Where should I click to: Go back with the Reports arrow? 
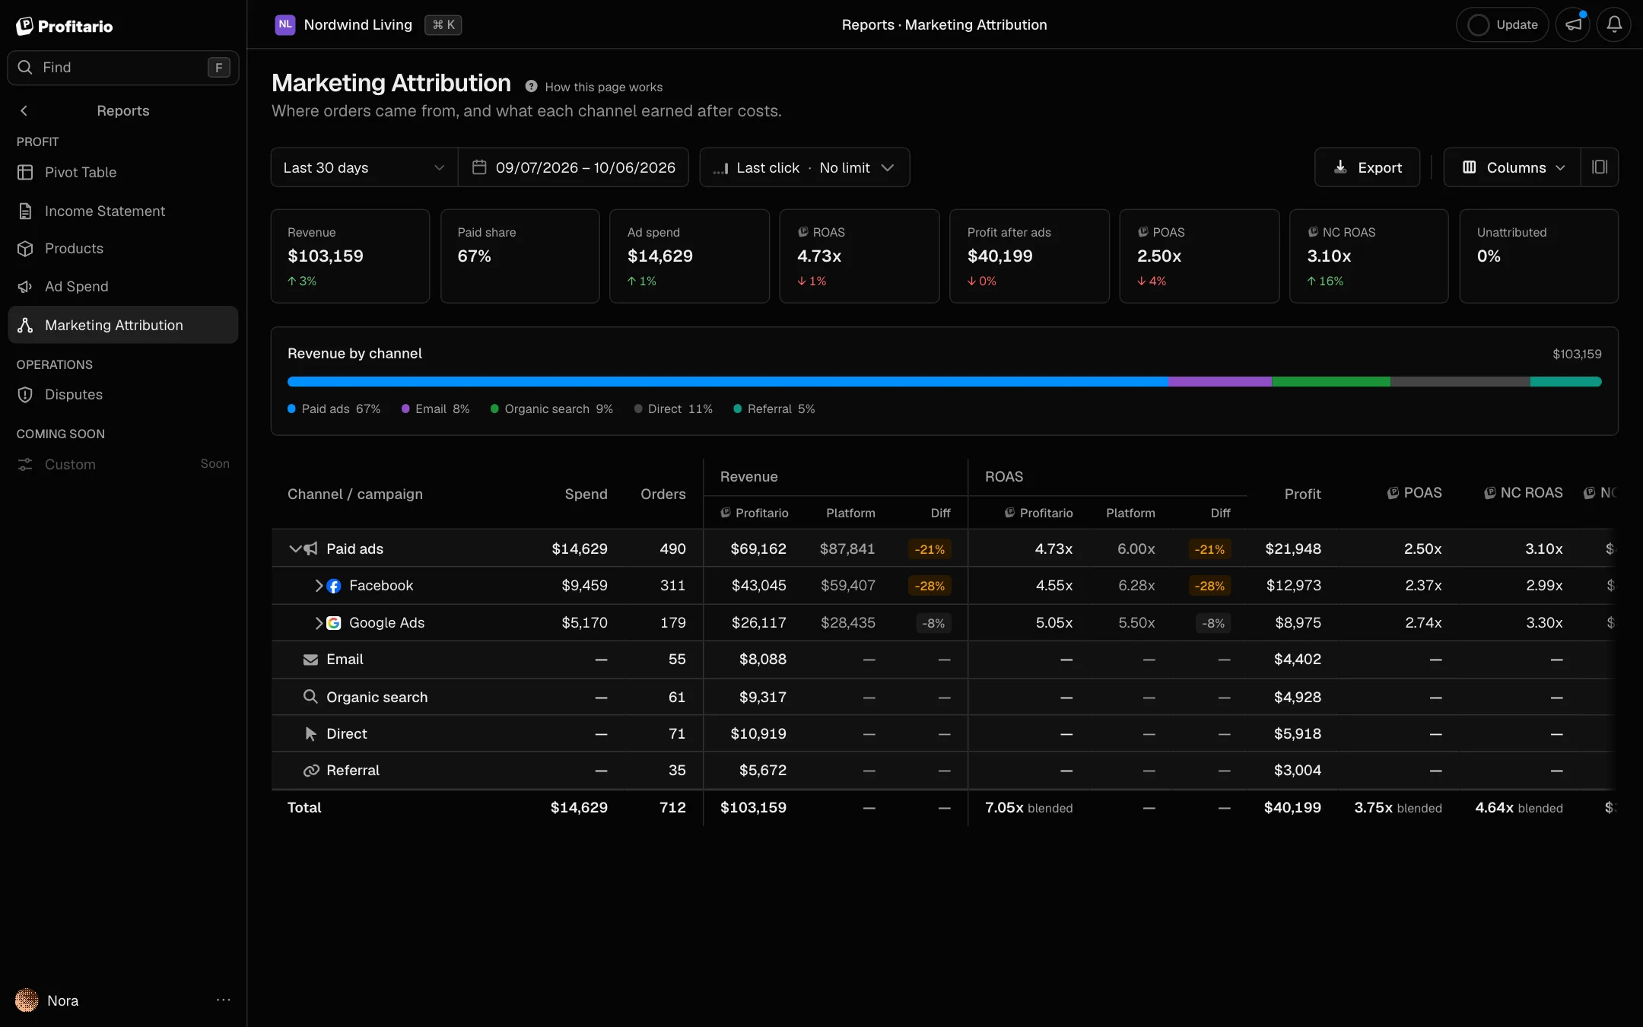click(x=24, y=110)
